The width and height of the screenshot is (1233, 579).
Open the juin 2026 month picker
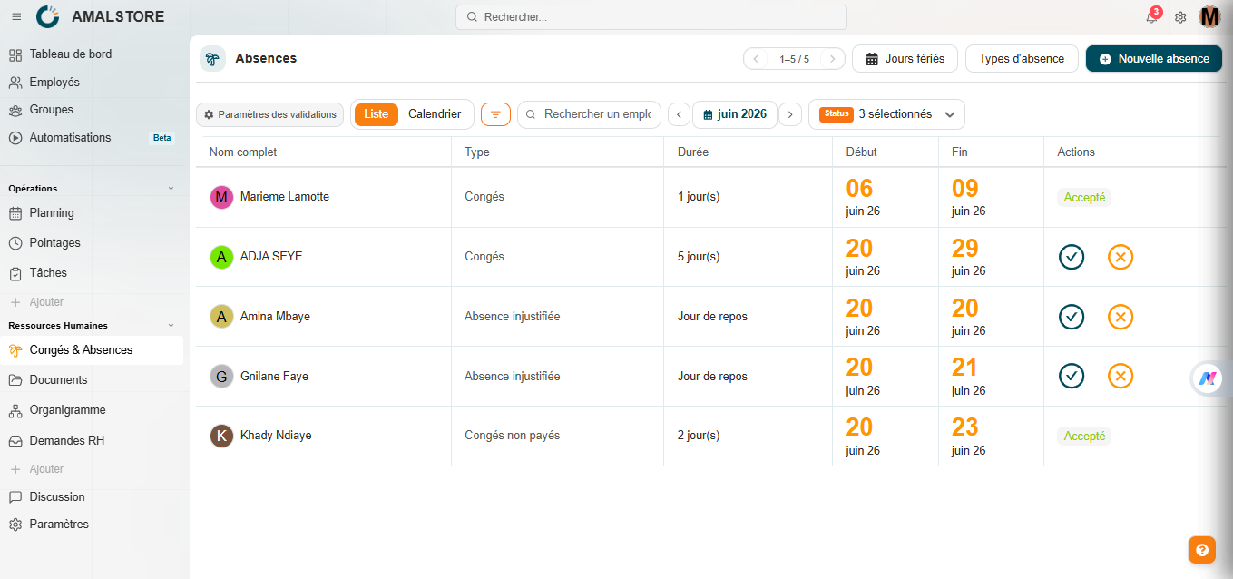735,114
